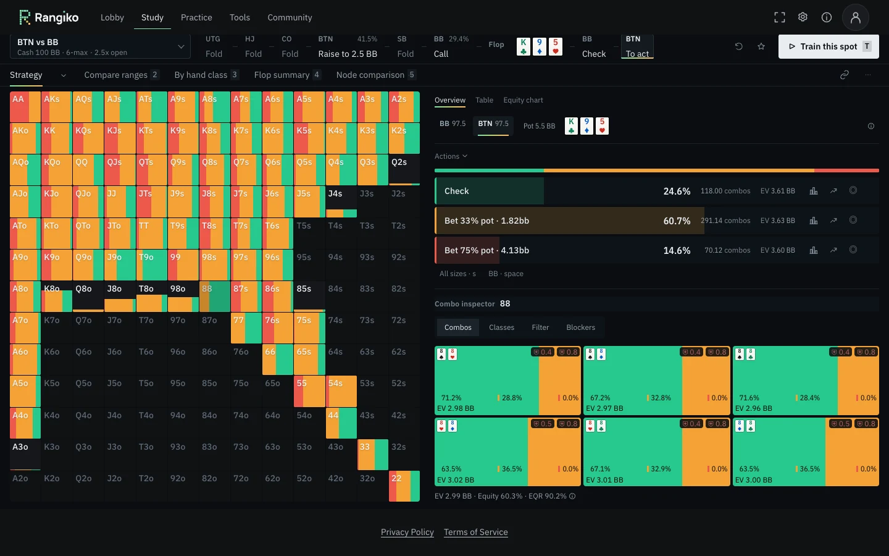889x556 pixels.
Task: Click the Train this spot button
Action: (828, 46)
